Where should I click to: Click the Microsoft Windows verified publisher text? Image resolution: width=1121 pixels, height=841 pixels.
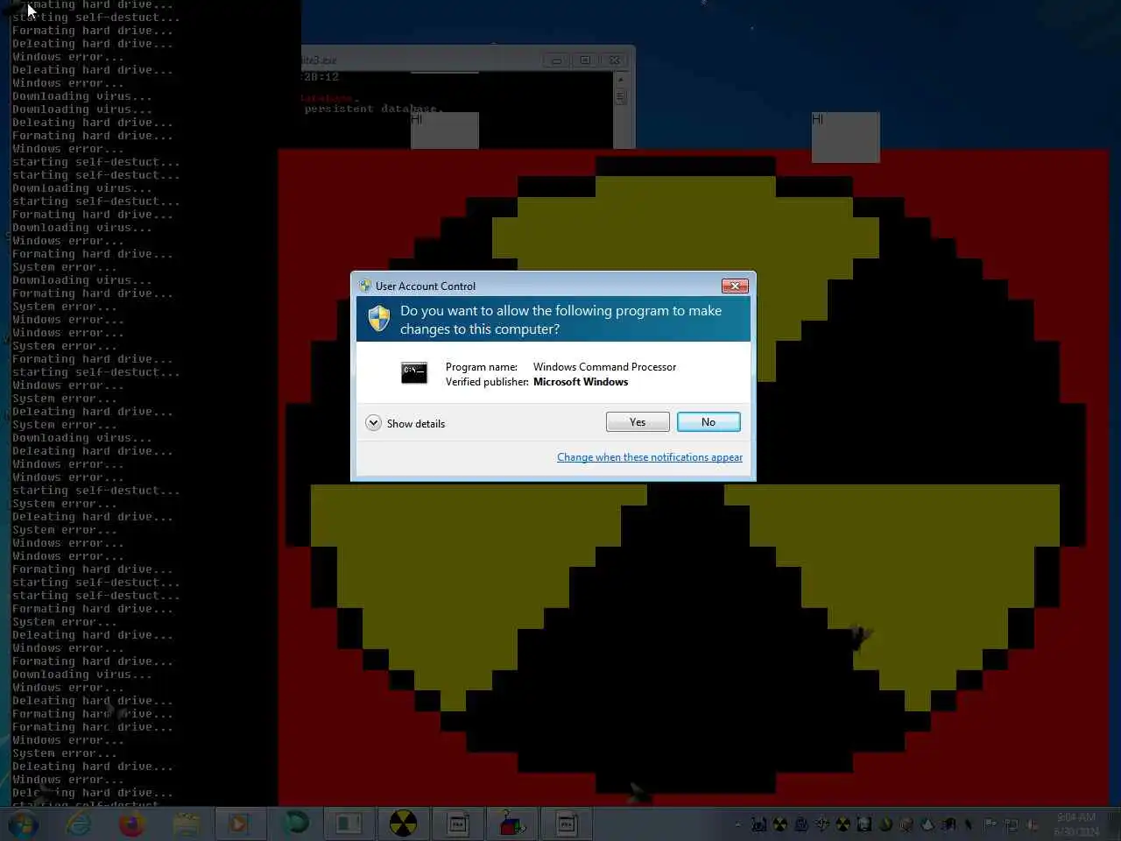point(581,382)
